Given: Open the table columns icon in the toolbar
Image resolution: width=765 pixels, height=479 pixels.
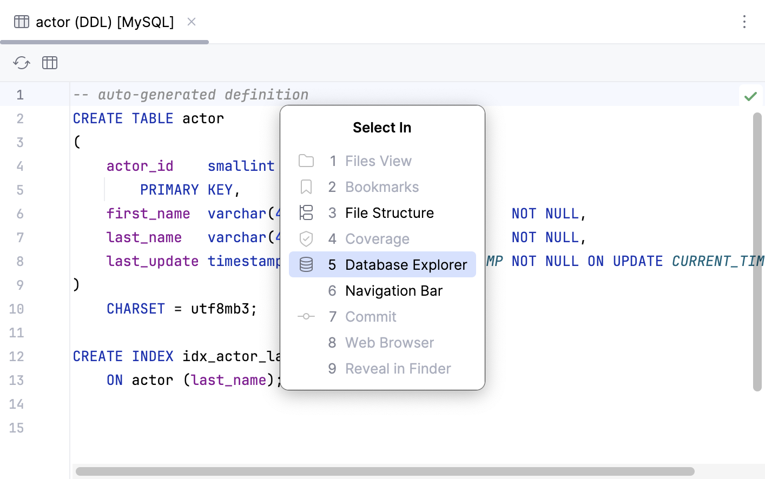Looking at the screenshot, I should point(49,63).
